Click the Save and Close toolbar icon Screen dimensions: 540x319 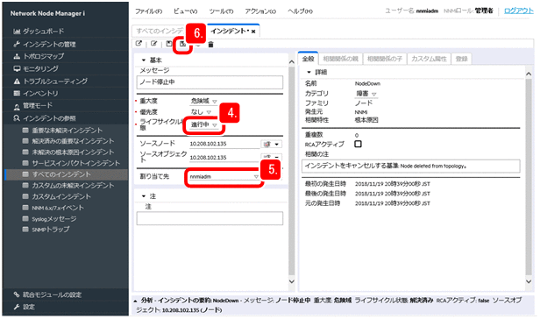[x=182, y=44]
